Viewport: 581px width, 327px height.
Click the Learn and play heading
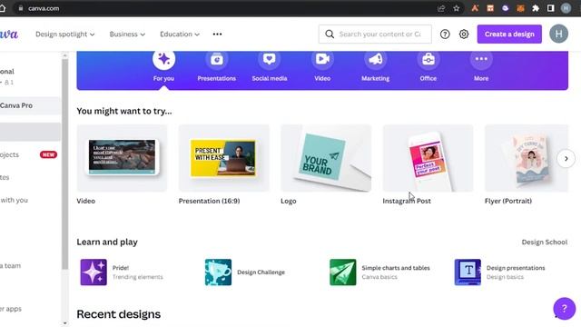(x=107, y=243)
